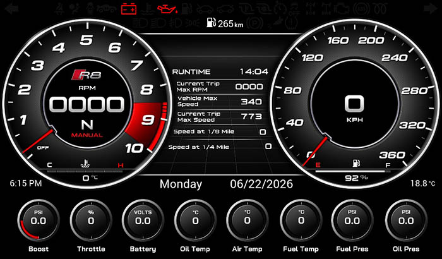The image size is (442, 259).
Task: Tap the 360 mark on the speedometer
Action: (x=392, y=155)
